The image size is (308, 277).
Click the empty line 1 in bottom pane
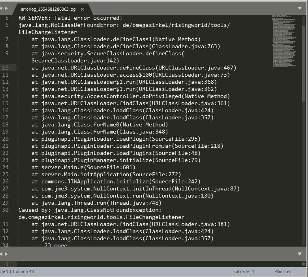click(158, 264)
